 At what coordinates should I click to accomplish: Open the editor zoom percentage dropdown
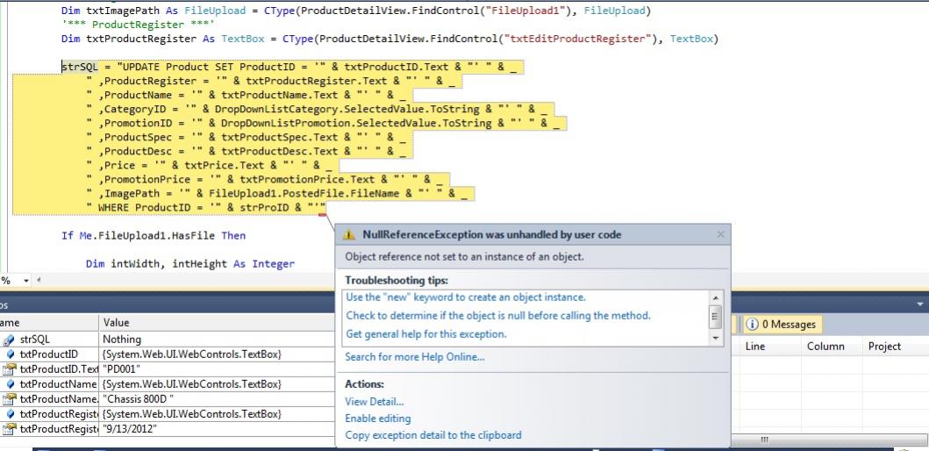click(25, 280)
